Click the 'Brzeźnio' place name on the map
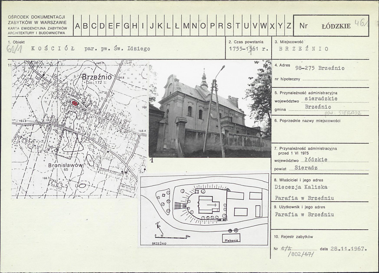Screen dimensions: 379x273 click(97, 77)
